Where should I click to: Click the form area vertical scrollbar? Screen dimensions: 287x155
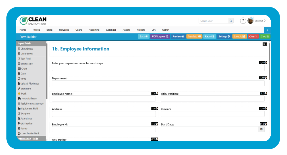pyautogui.click(x=270, y=61)
